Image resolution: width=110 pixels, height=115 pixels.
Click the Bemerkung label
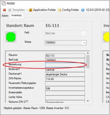tap(15, 64)
